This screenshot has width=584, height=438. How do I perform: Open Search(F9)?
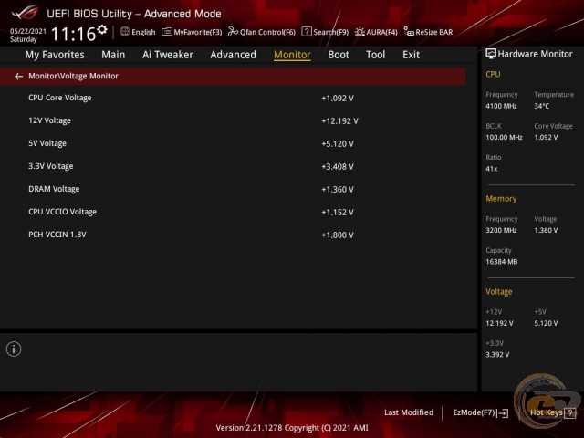point(330,32)
